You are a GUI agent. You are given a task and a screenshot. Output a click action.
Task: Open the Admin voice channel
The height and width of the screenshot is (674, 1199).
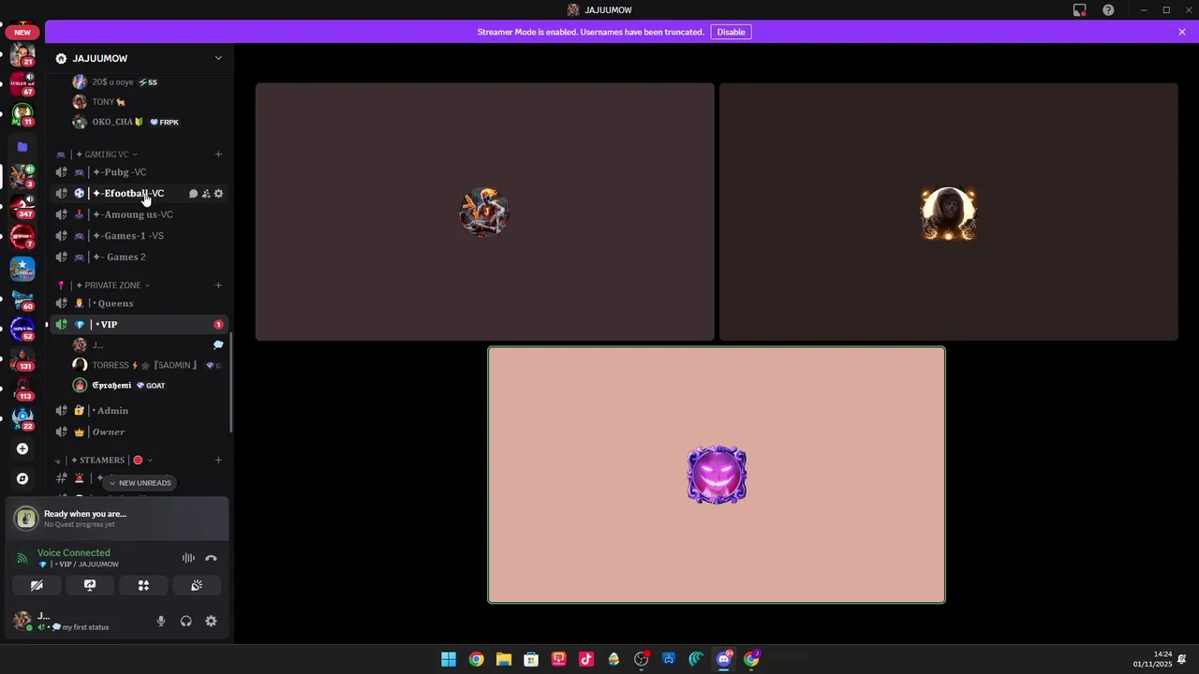[x=140, y=411]
